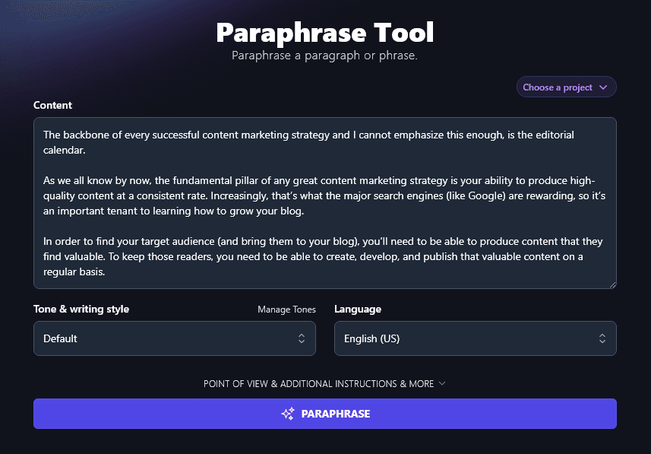Click the 'Paraphrase Tool' page heading
The height and width of the screenshot is (454, 651).
[325, 33]
